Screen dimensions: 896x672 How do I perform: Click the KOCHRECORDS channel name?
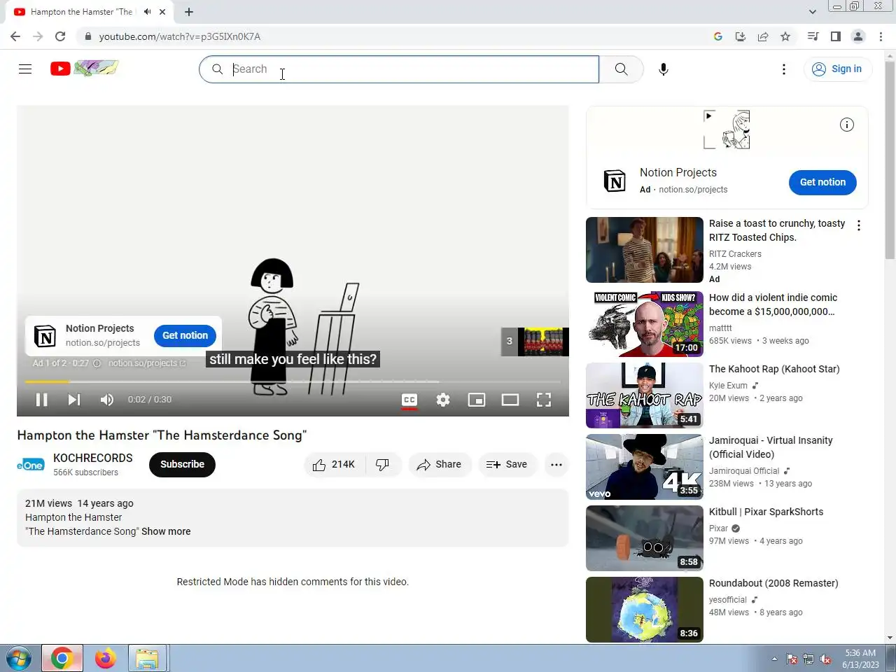coord(93,458)
